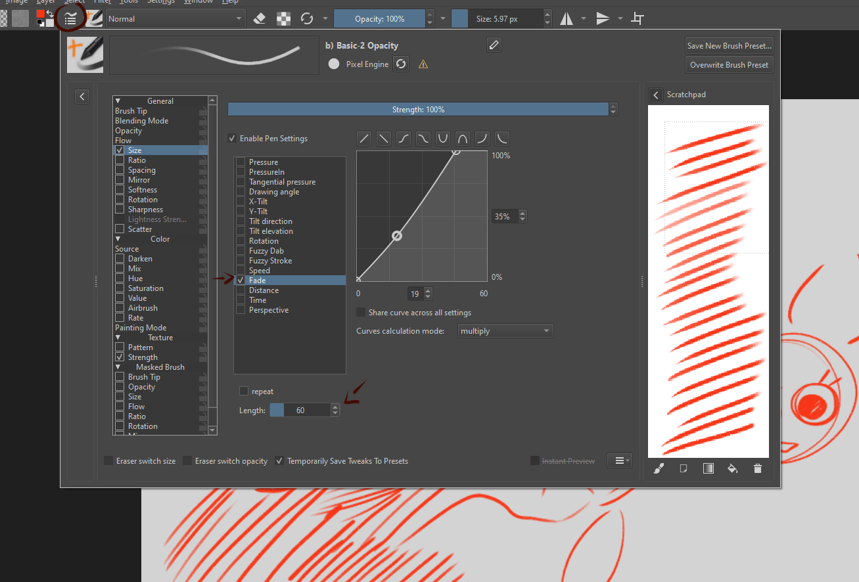859x582 pixels.
Task: Collapse the General settings section
Action: tap(118, 101)
